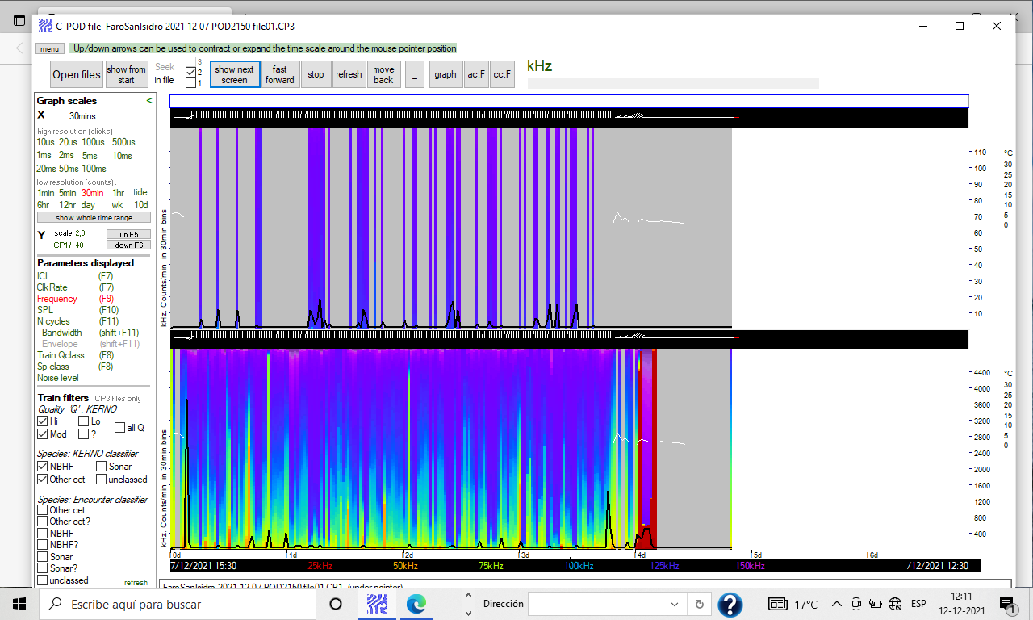Click the Open files button

tap(77, 74)
